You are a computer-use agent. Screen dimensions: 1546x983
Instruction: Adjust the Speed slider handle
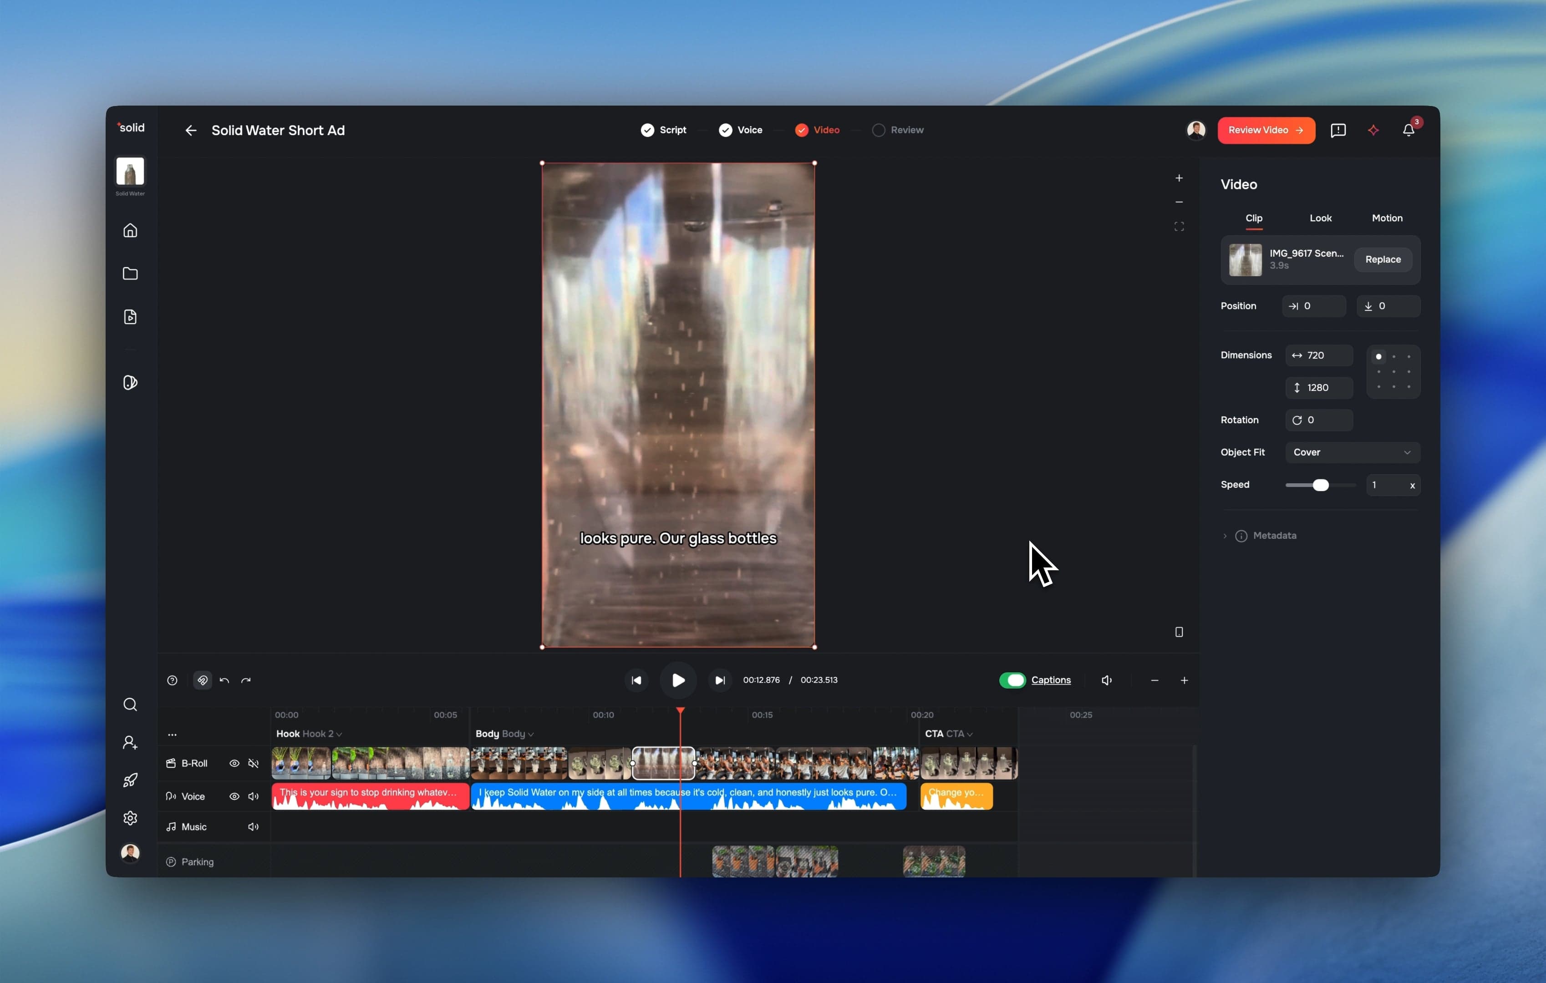(x=1321, y=485)
